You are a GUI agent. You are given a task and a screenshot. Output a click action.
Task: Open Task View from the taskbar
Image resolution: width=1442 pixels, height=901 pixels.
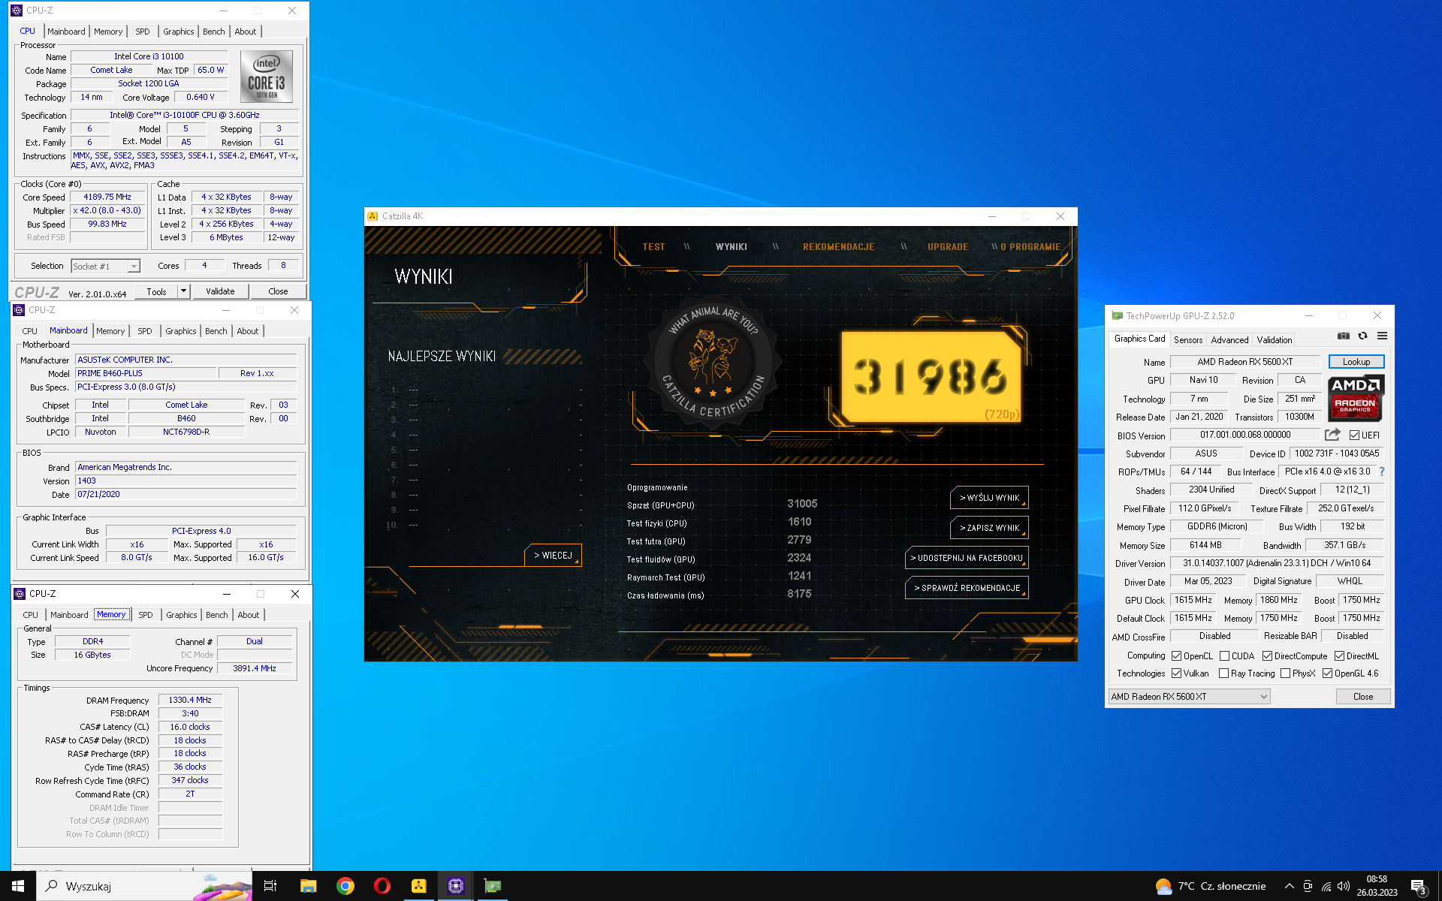pyautogui.click(x=270, y=886)
